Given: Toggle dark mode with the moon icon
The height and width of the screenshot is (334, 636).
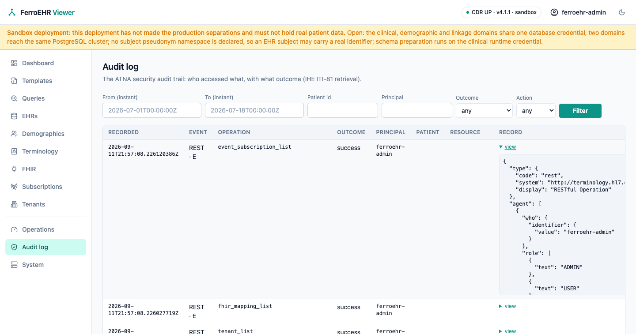Looking at the screenshot, I should 622,12.
